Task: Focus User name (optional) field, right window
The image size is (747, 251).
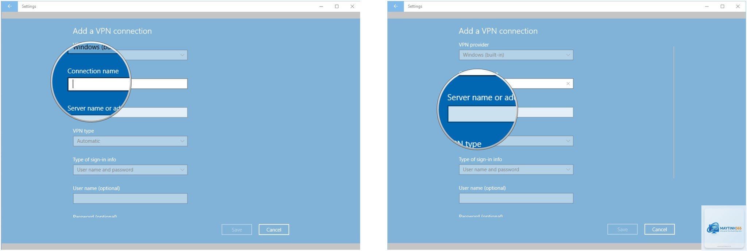Action: coord(516,198)
